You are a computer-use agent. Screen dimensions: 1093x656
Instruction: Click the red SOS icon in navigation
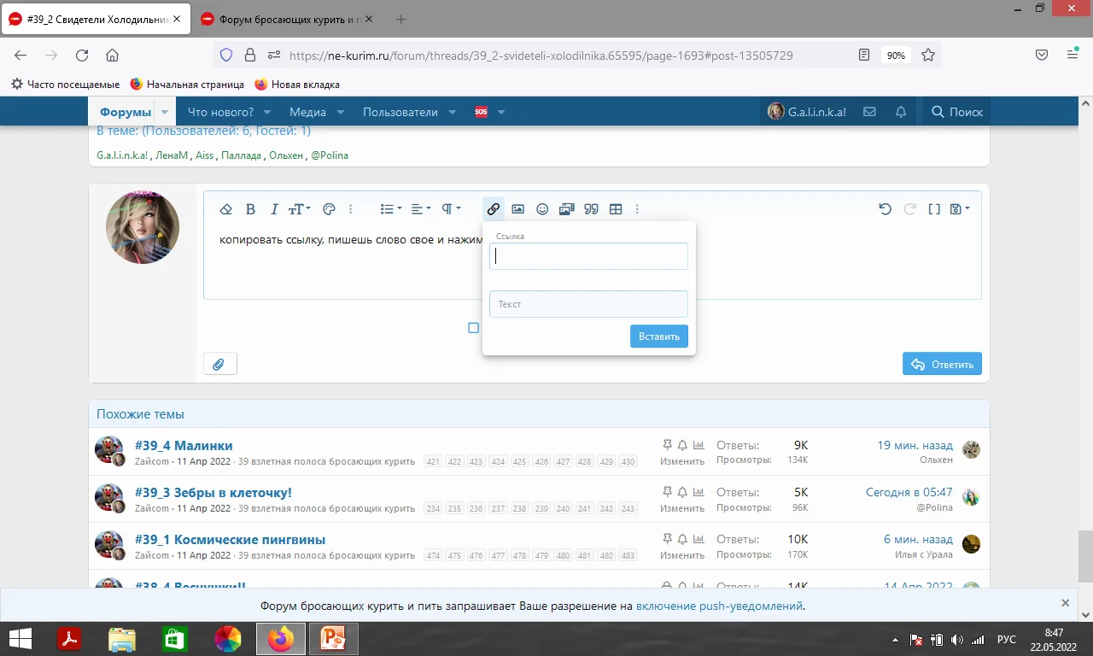click(481, 112)
